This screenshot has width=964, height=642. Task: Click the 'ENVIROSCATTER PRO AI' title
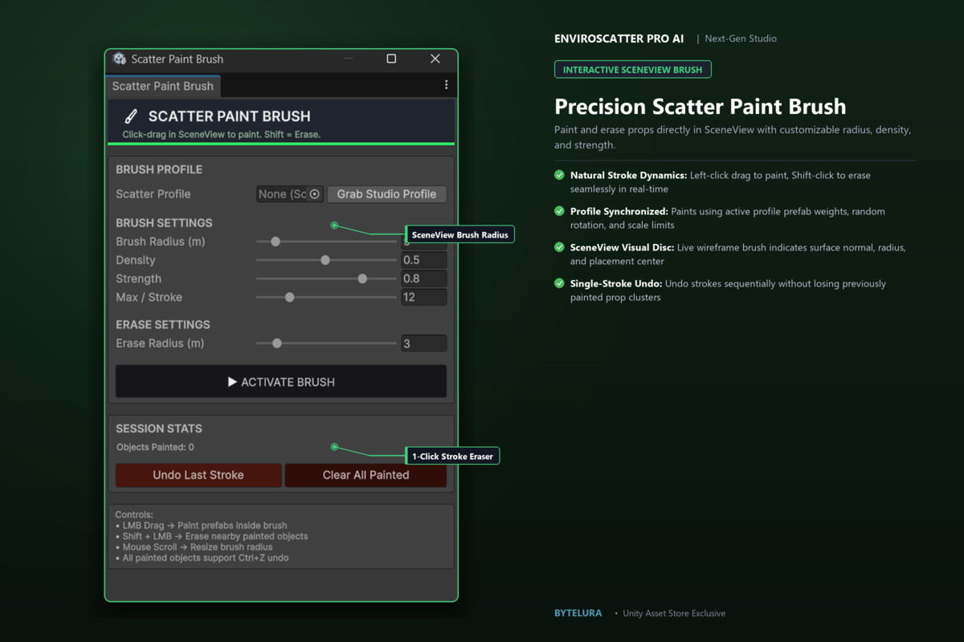click(619, 39)
